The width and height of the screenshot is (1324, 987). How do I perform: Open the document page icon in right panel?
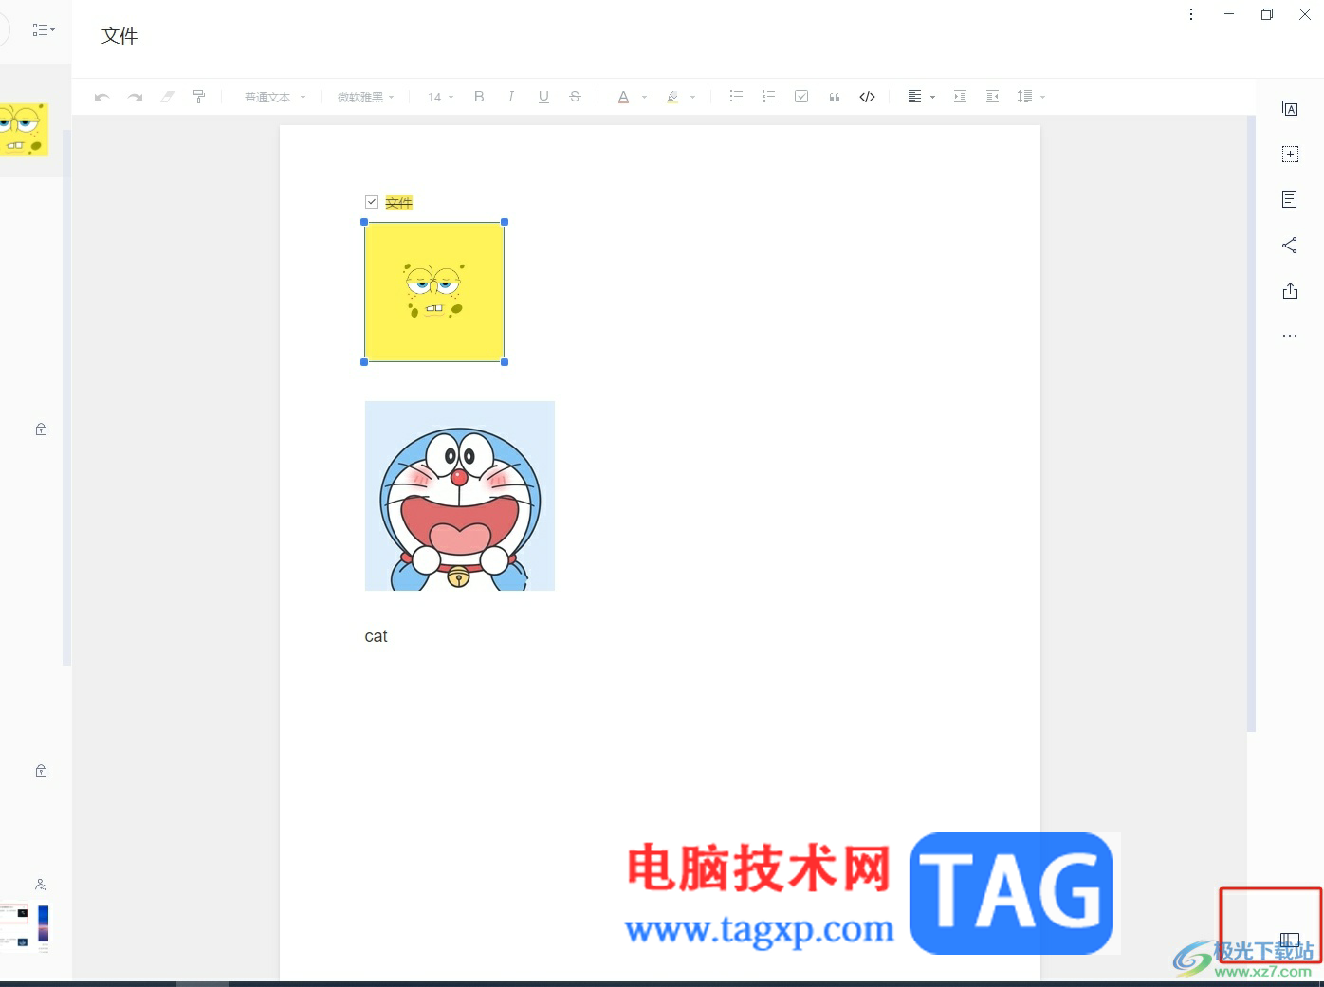point(1290,199)
